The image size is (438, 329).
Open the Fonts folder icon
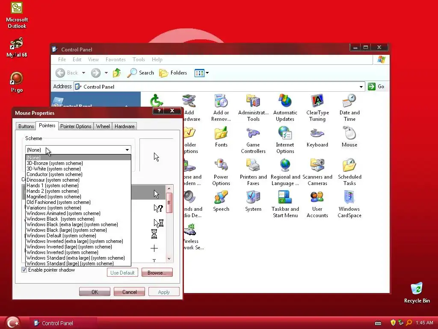221,137
